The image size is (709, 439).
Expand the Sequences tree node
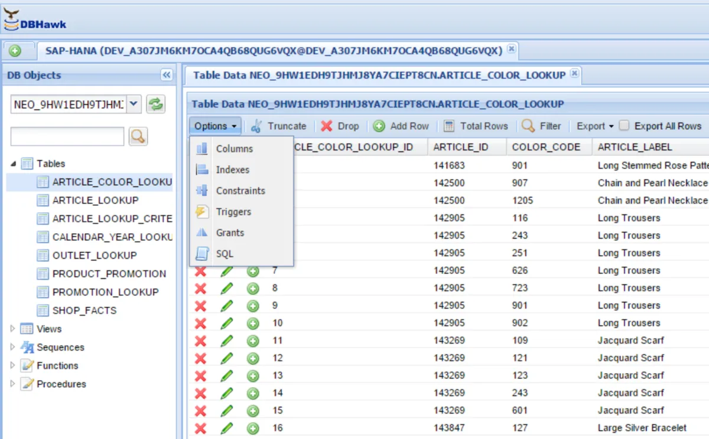click(x=13, y=347)
